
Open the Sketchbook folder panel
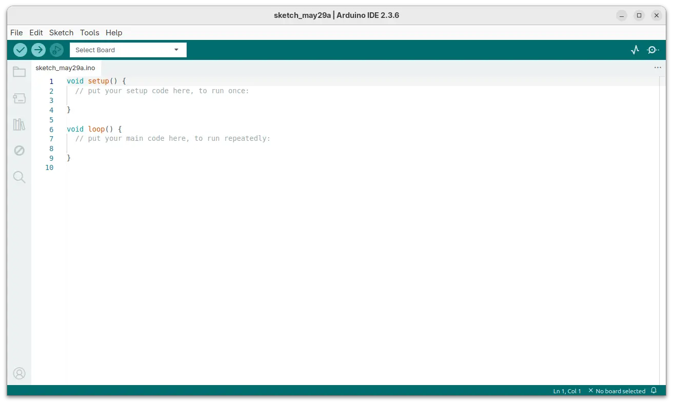pyautogui.click(x=19, y=72)
